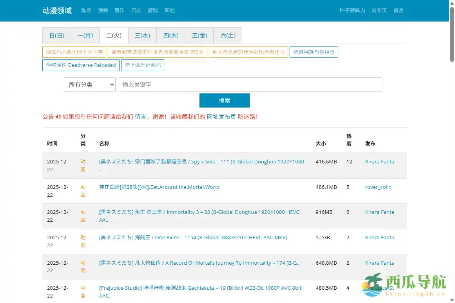Select the 漫画 category in navbar
The image size is (455, 303).
(x=103, y=11)
